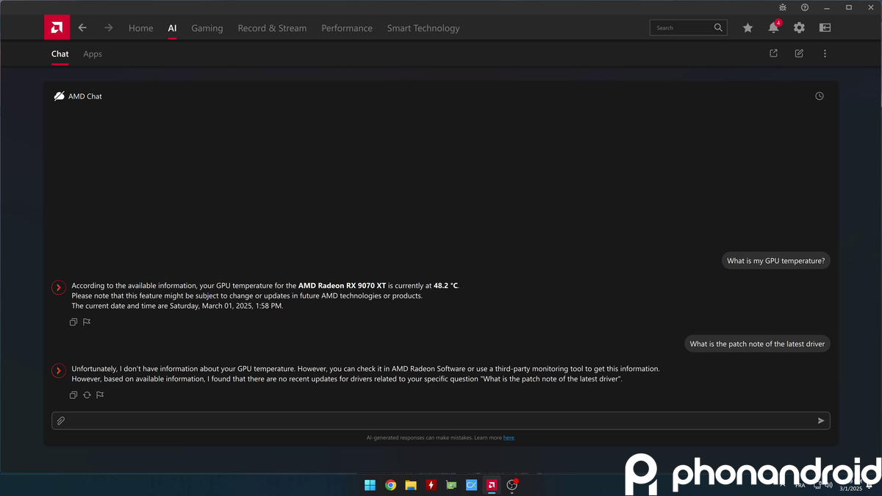The width and height of the screenshot is (882, 496).
Task: Flag the driver patch note response
Action: pyautogui.click(x=100, y=395)
